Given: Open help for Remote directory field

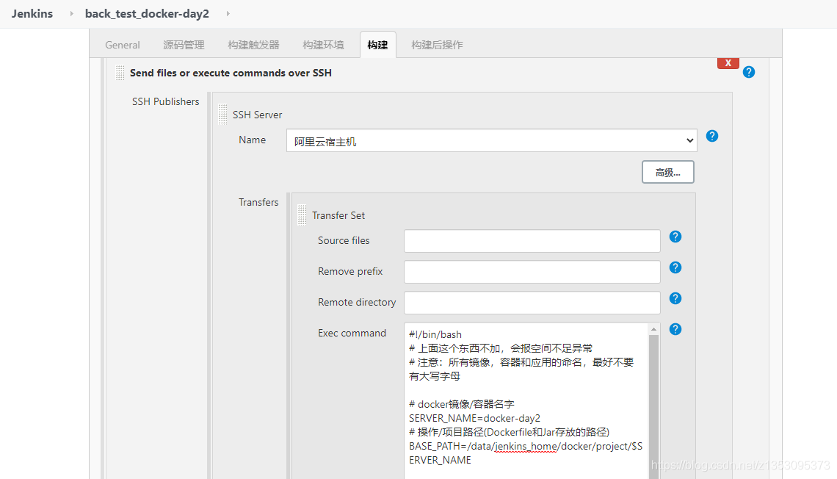Looking at the screenshot, I should point(675,298).
